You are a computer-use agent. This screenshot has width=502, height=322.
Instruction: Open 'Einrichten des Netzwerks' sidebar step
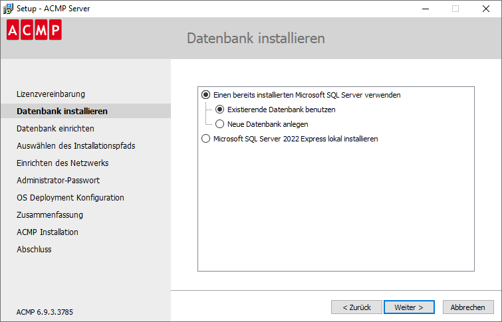(63, 163)
